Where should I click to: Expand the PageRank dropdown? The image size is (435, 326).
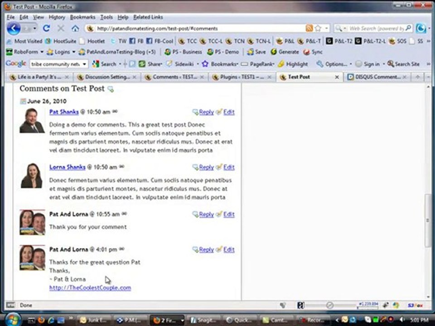click(273, 64)
